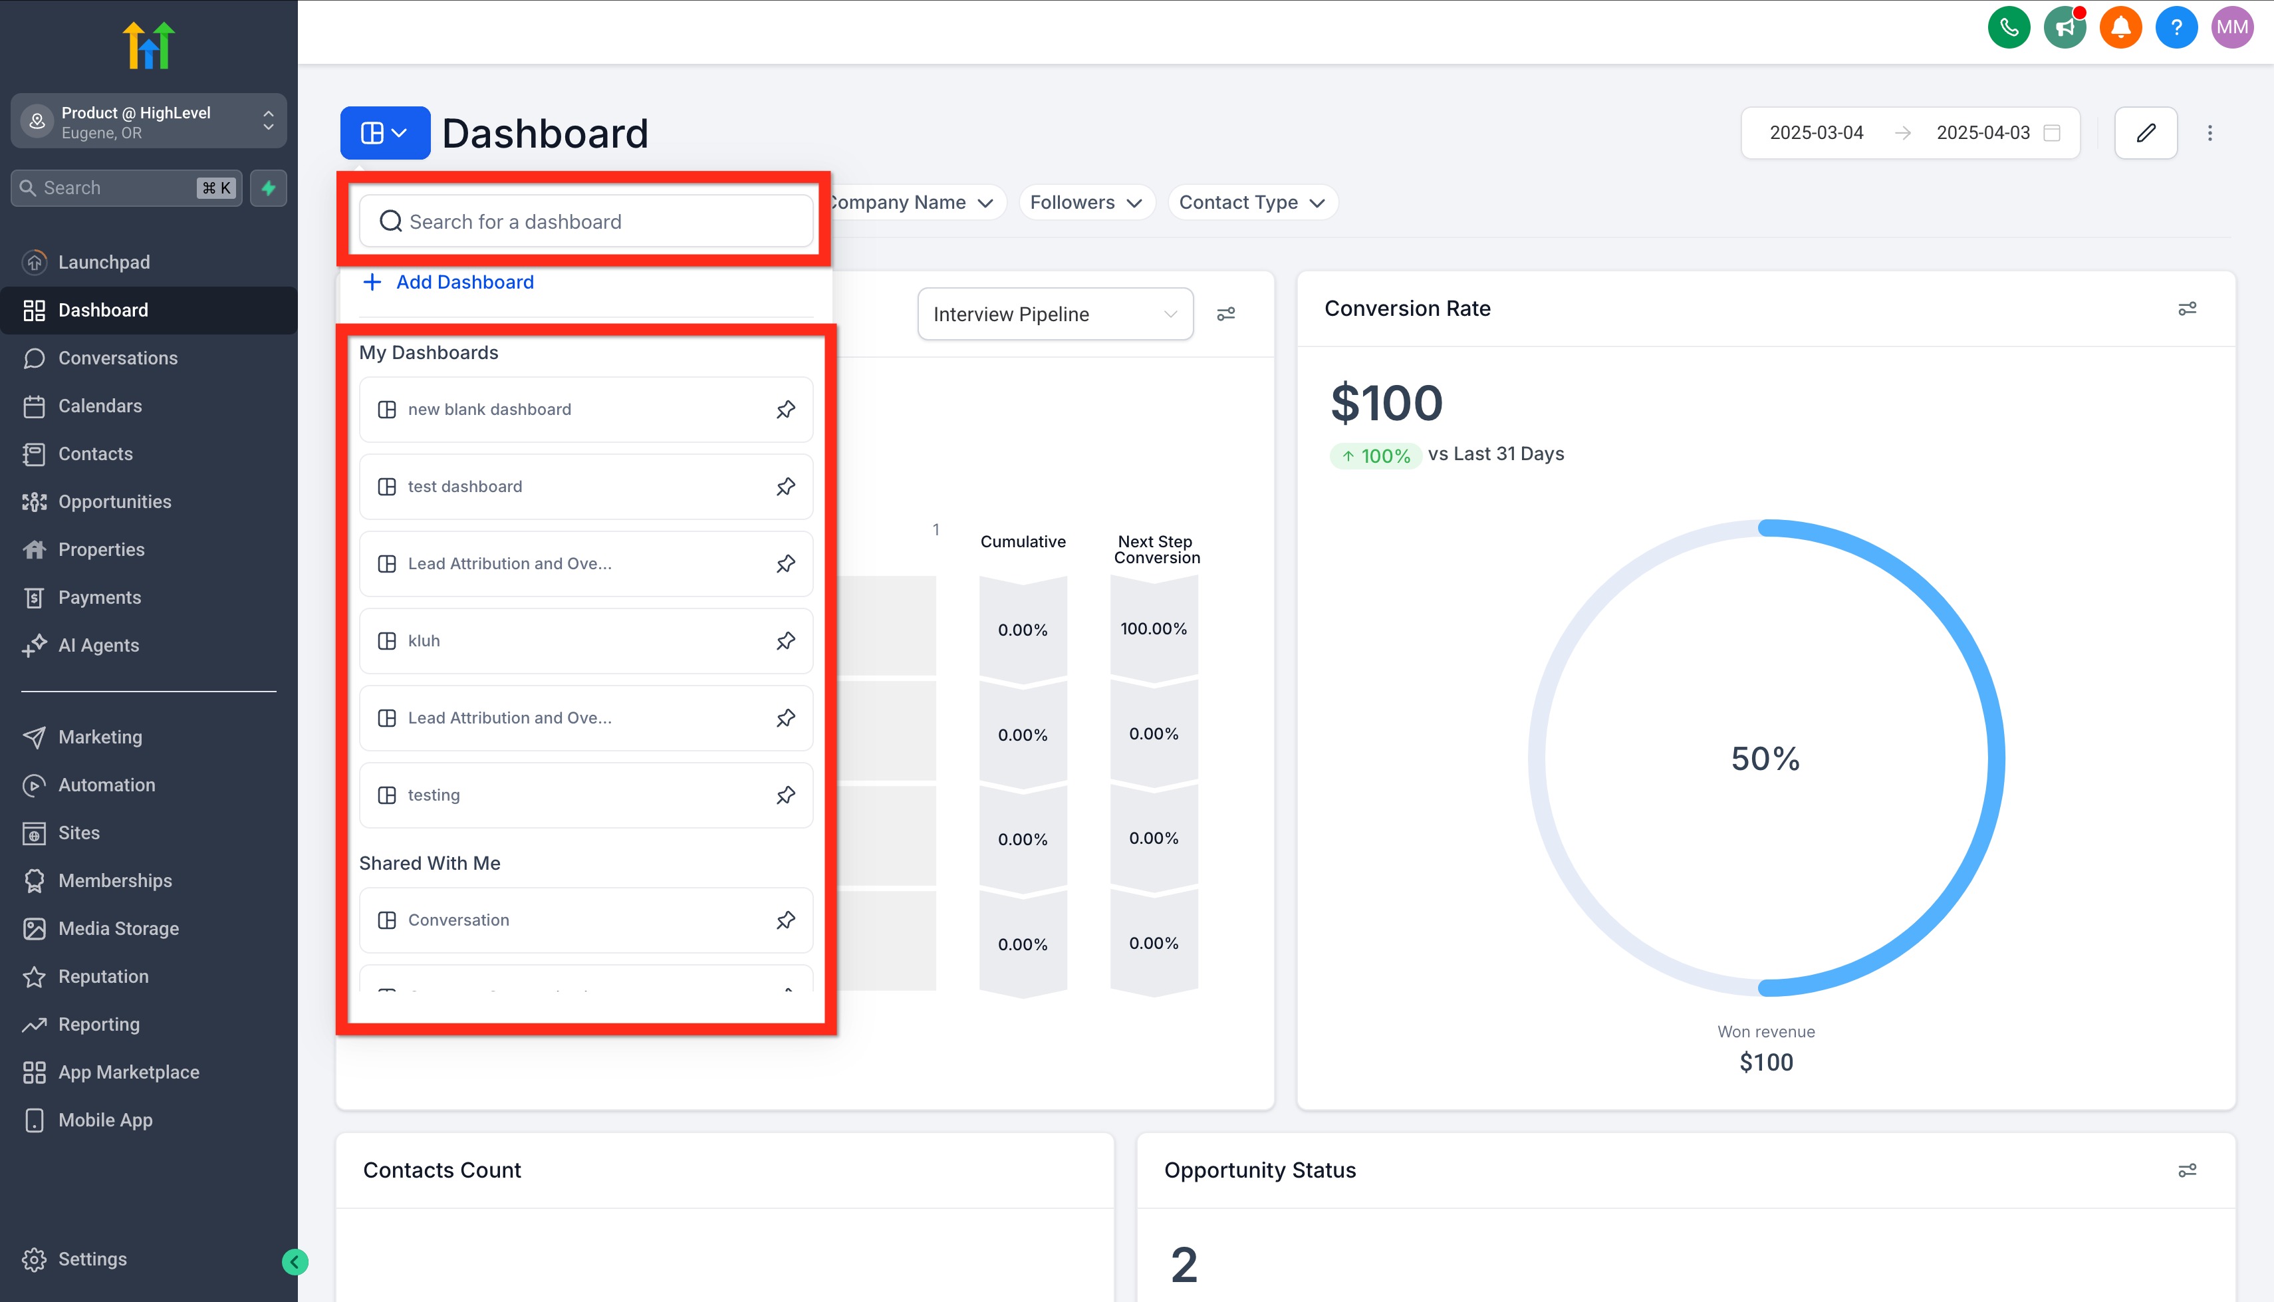Open the megaphone announcements icon
This screenshot has height=1302, width=2274.
click(2064, 27)
